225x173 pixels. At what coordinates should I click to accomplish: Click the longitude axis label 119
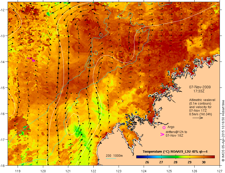coord(18,171)
